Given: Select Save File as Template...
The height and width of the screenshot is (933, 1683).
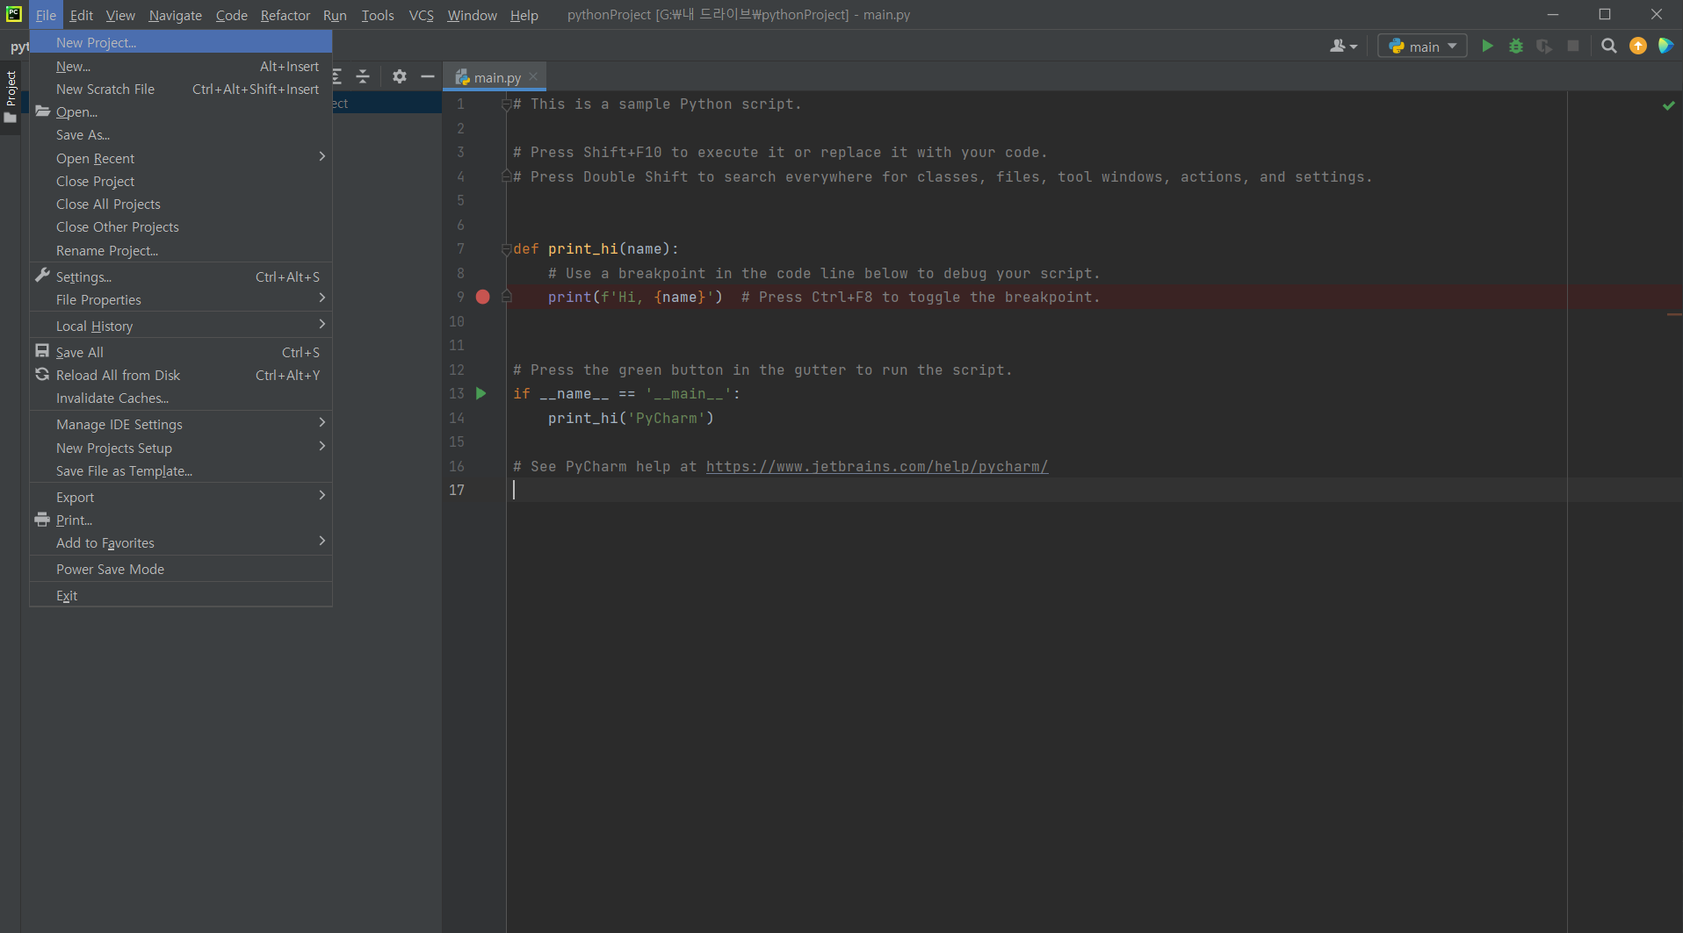Looking at the screenshot, I should (181, 470).
